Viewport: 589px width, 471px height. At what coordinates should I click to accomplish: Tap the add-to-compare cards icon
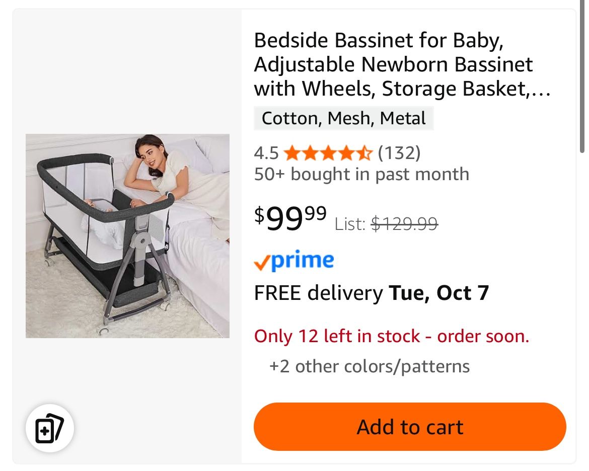coord(50,429)
